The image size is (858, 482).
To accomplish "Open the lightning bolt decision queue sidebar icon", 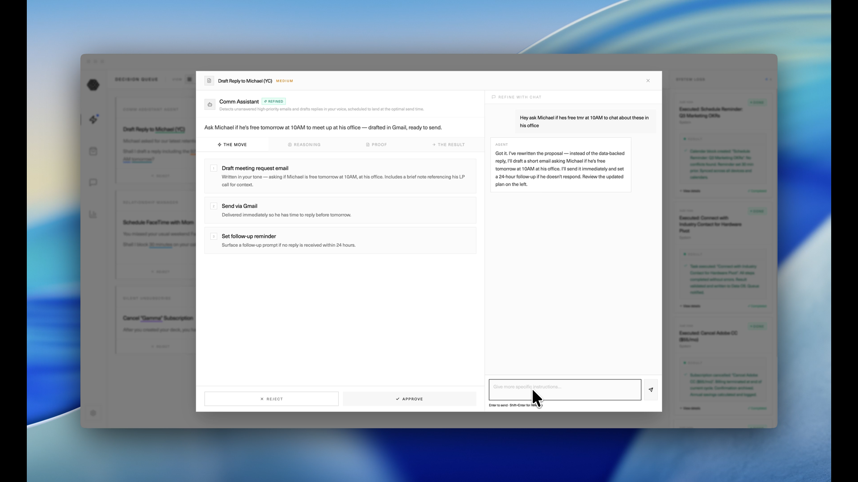I will coord(93,120).
